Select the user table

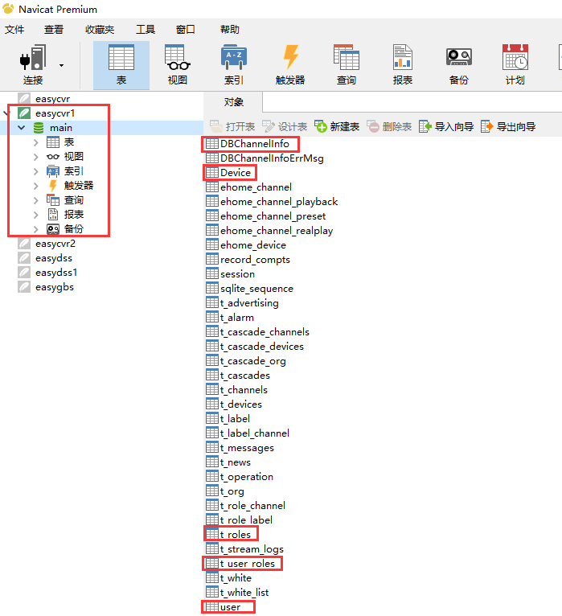tap(230, 607)
